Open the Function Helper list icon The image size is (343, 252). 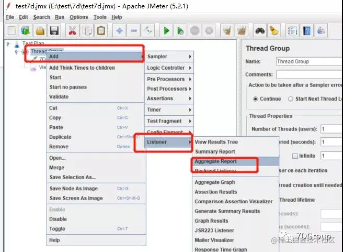click(292, 31)
